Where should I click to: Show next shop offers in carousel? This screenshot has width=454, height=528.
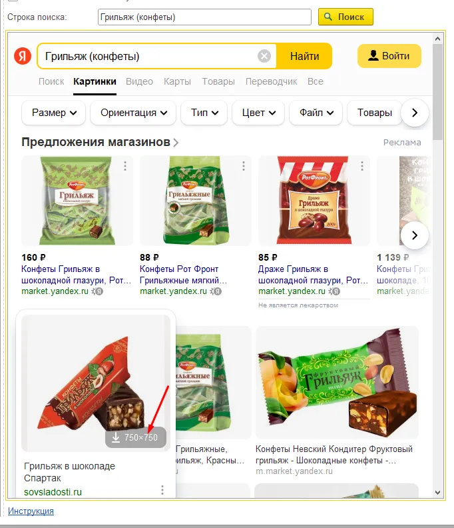(x=415, y=235)
